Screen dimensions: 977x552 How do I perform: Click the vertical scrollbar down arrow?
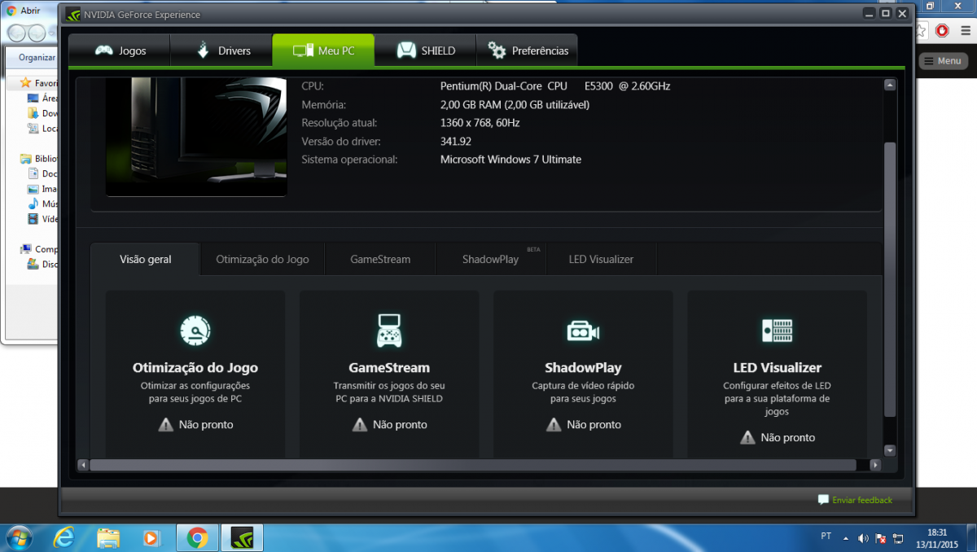890,449
